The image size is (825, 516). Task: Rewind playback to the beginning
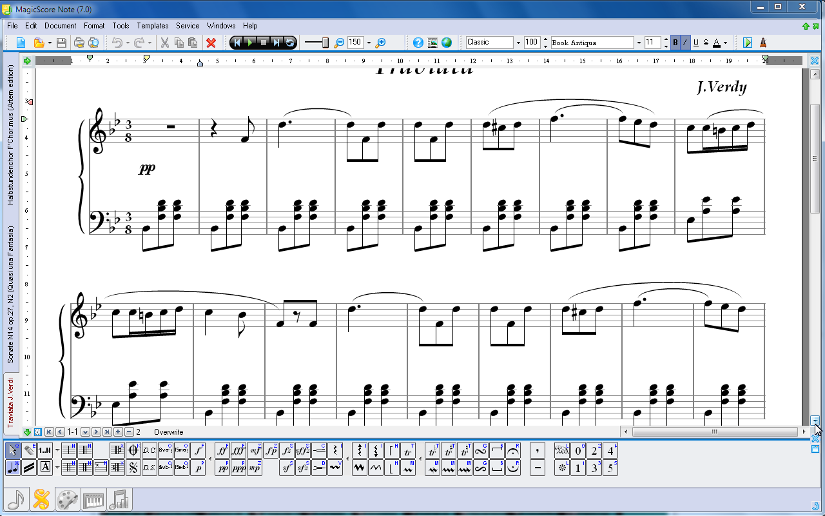point(237,43)
